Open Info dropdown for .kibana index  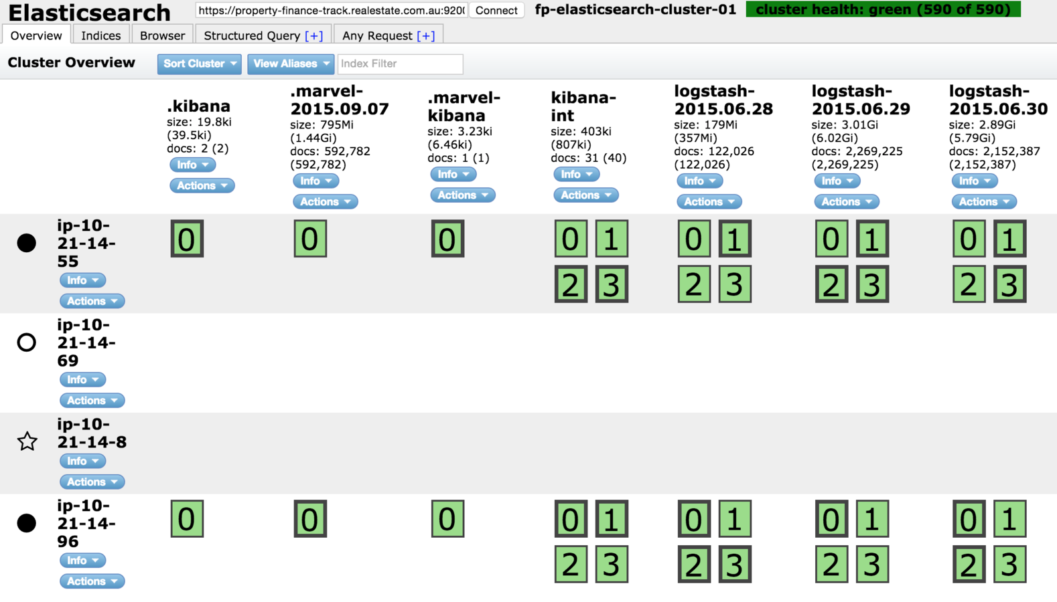[x=193, y=165]
